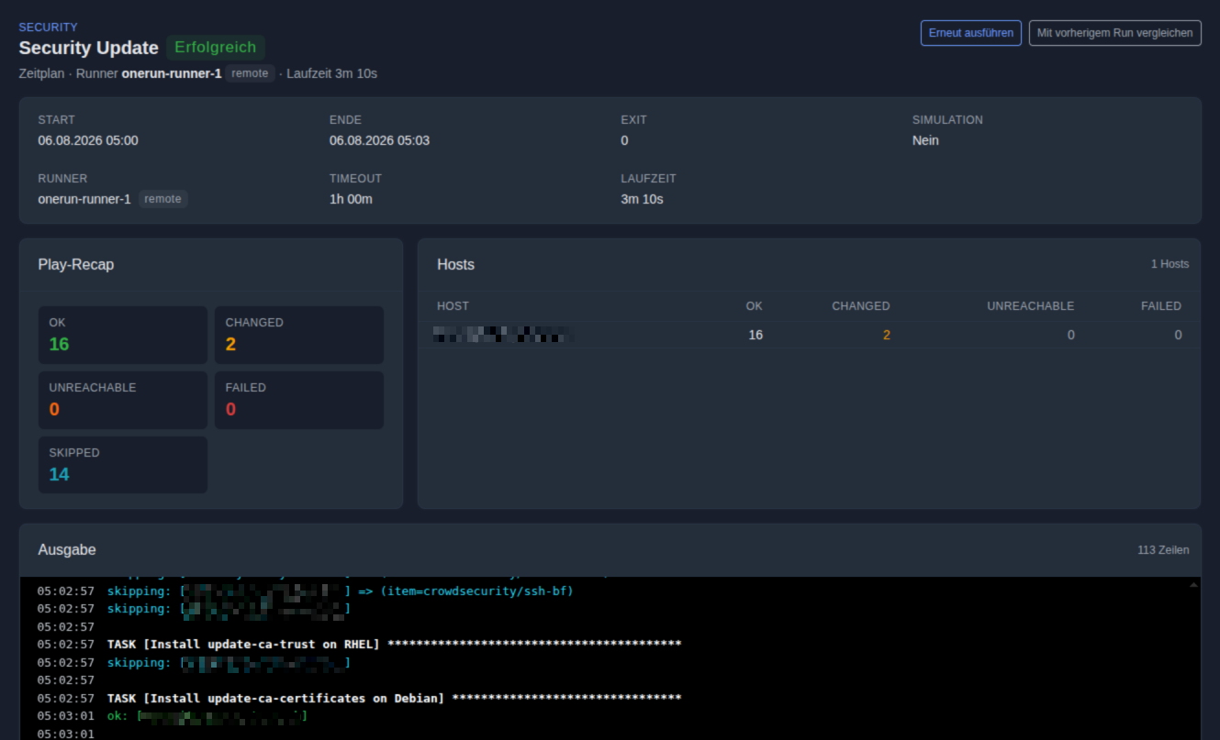Image resolution: width=1220 pixels, height=740 pixels.
Task: Click the 1 Hosts counter
Action: coord(1170,264)
